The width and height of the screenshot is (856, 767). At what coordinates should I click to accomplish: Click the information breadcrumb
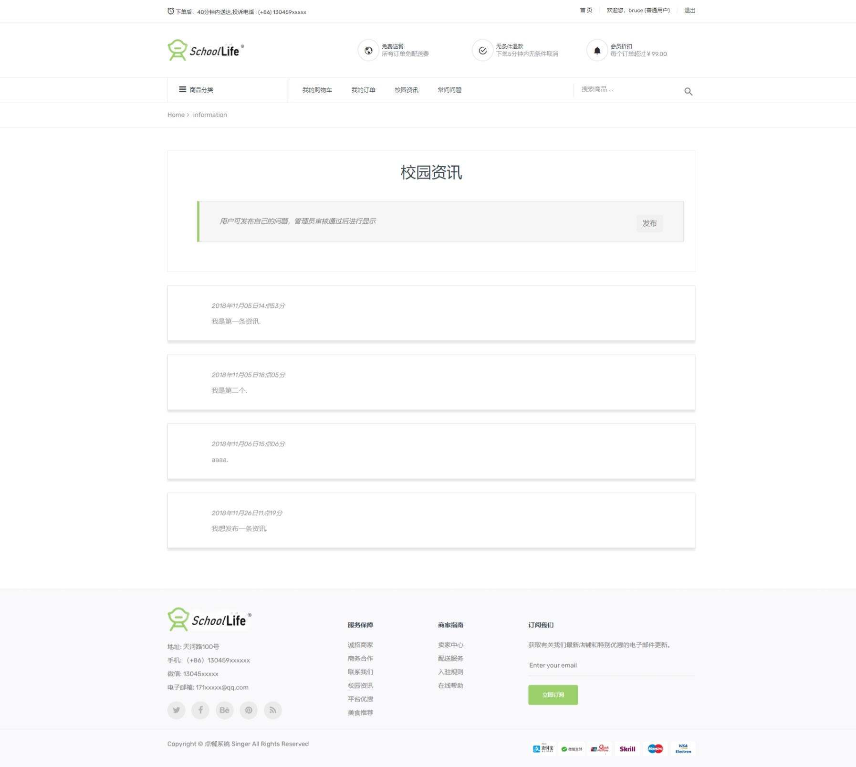[x=210, y=115]
